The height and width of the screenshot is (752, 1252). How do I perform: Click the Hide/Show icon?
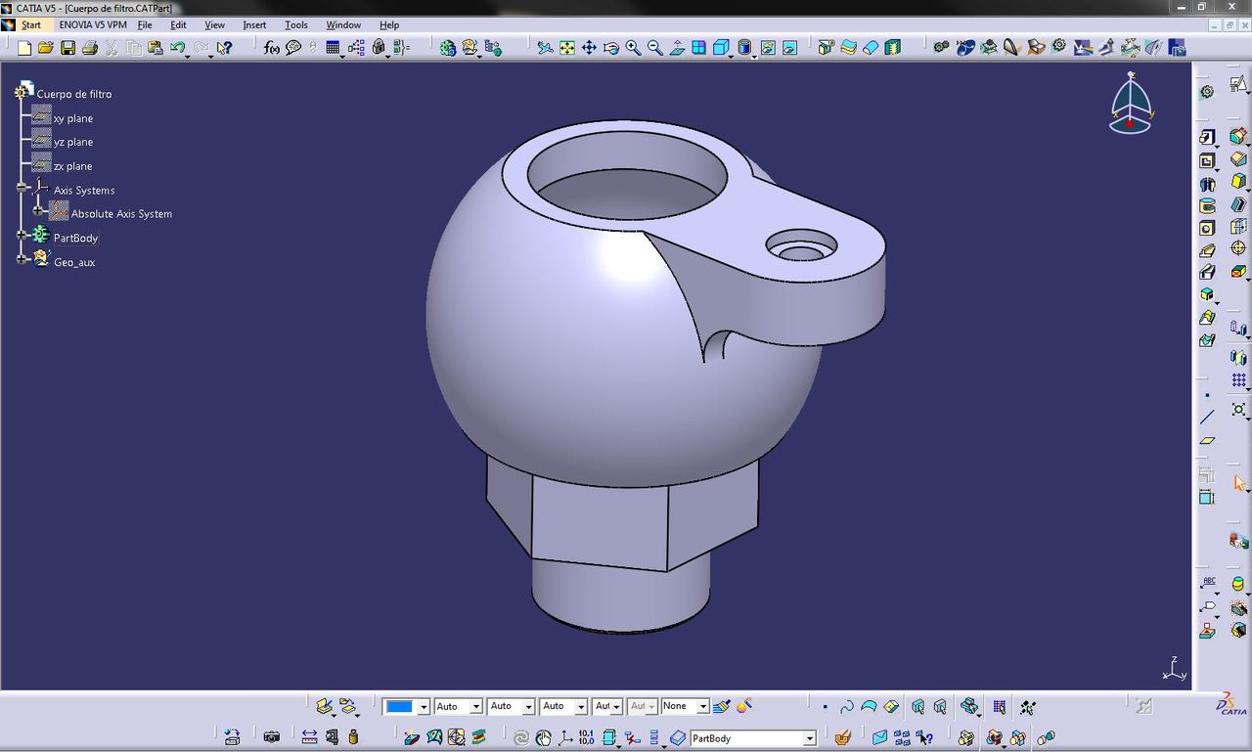click(768, 47)
